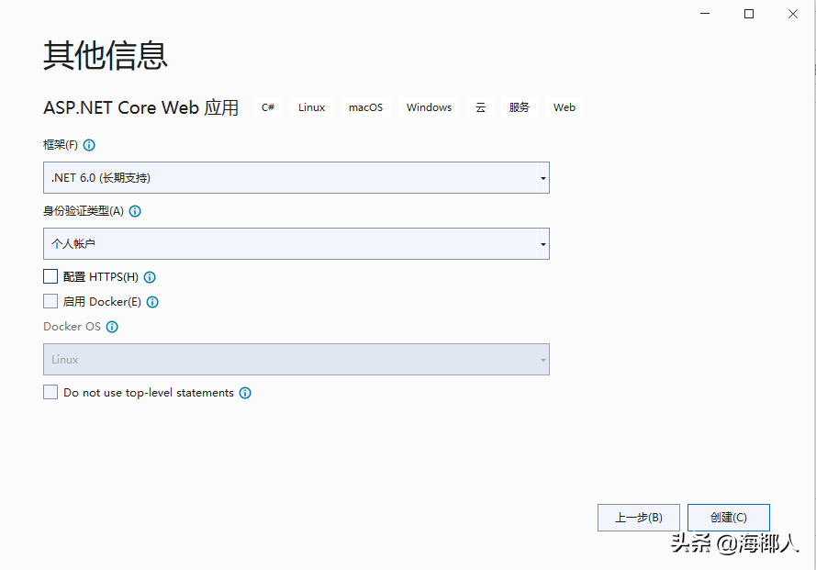
Task: Click the 上一步(B) back button
Action: (639, 518)
